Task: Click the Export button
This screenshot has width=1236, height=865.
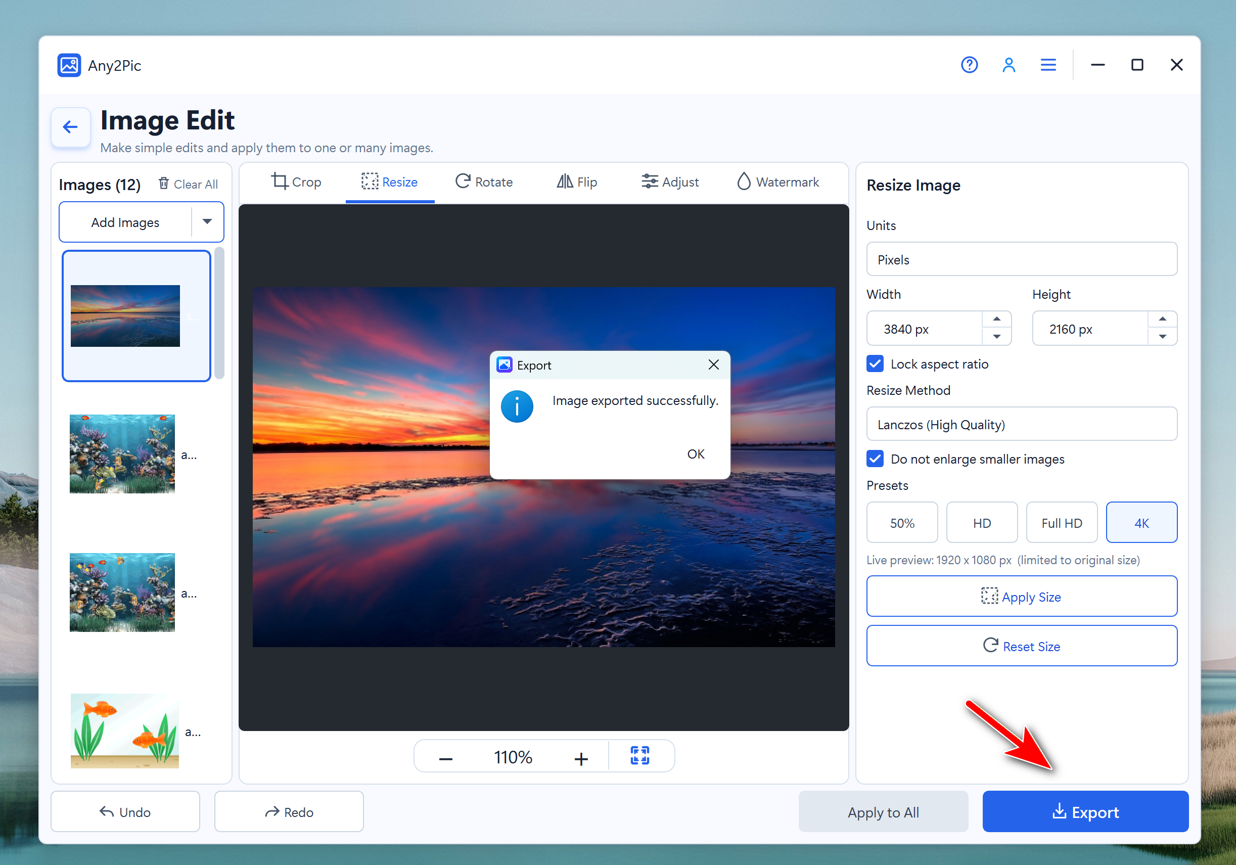Action: point(1085,812)
